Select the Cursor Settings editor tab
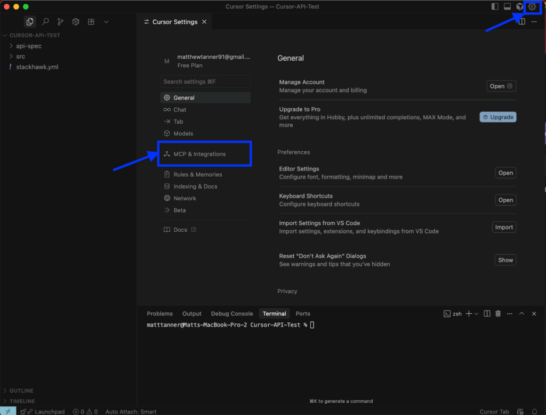546x415 pixels. pos(175,21)
